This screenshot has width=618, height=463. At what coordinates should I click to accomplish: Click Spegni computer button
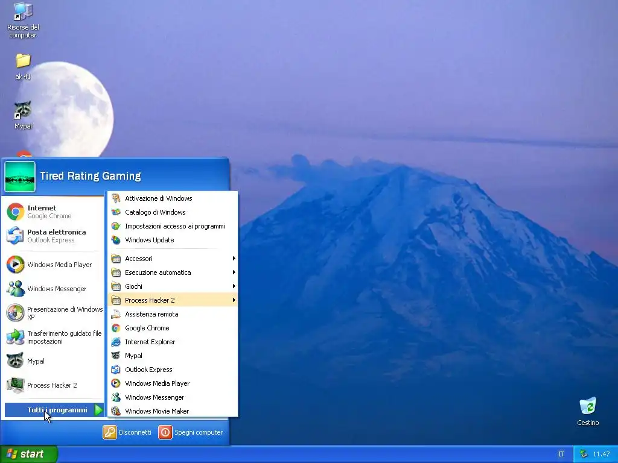coord(190,432)
